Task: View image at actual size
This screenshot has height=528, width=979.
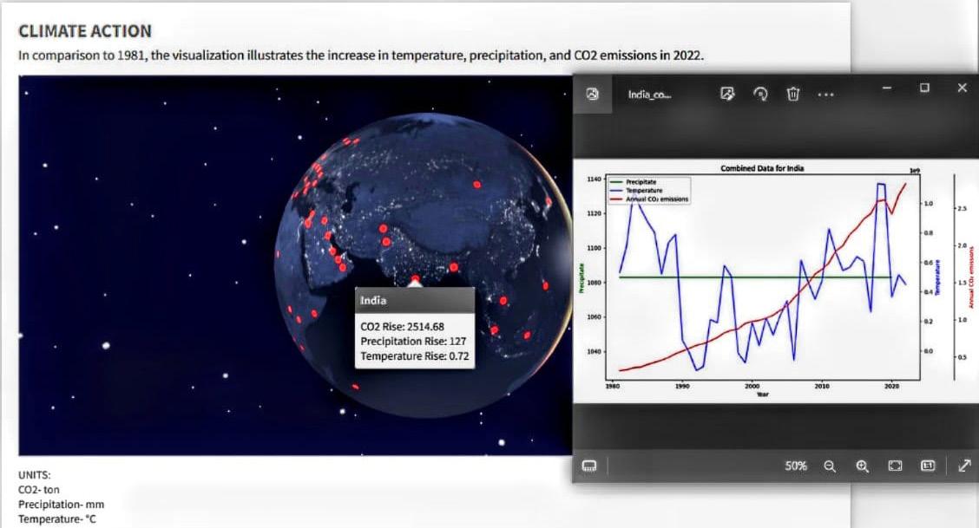Action: (x=928, y=466)
